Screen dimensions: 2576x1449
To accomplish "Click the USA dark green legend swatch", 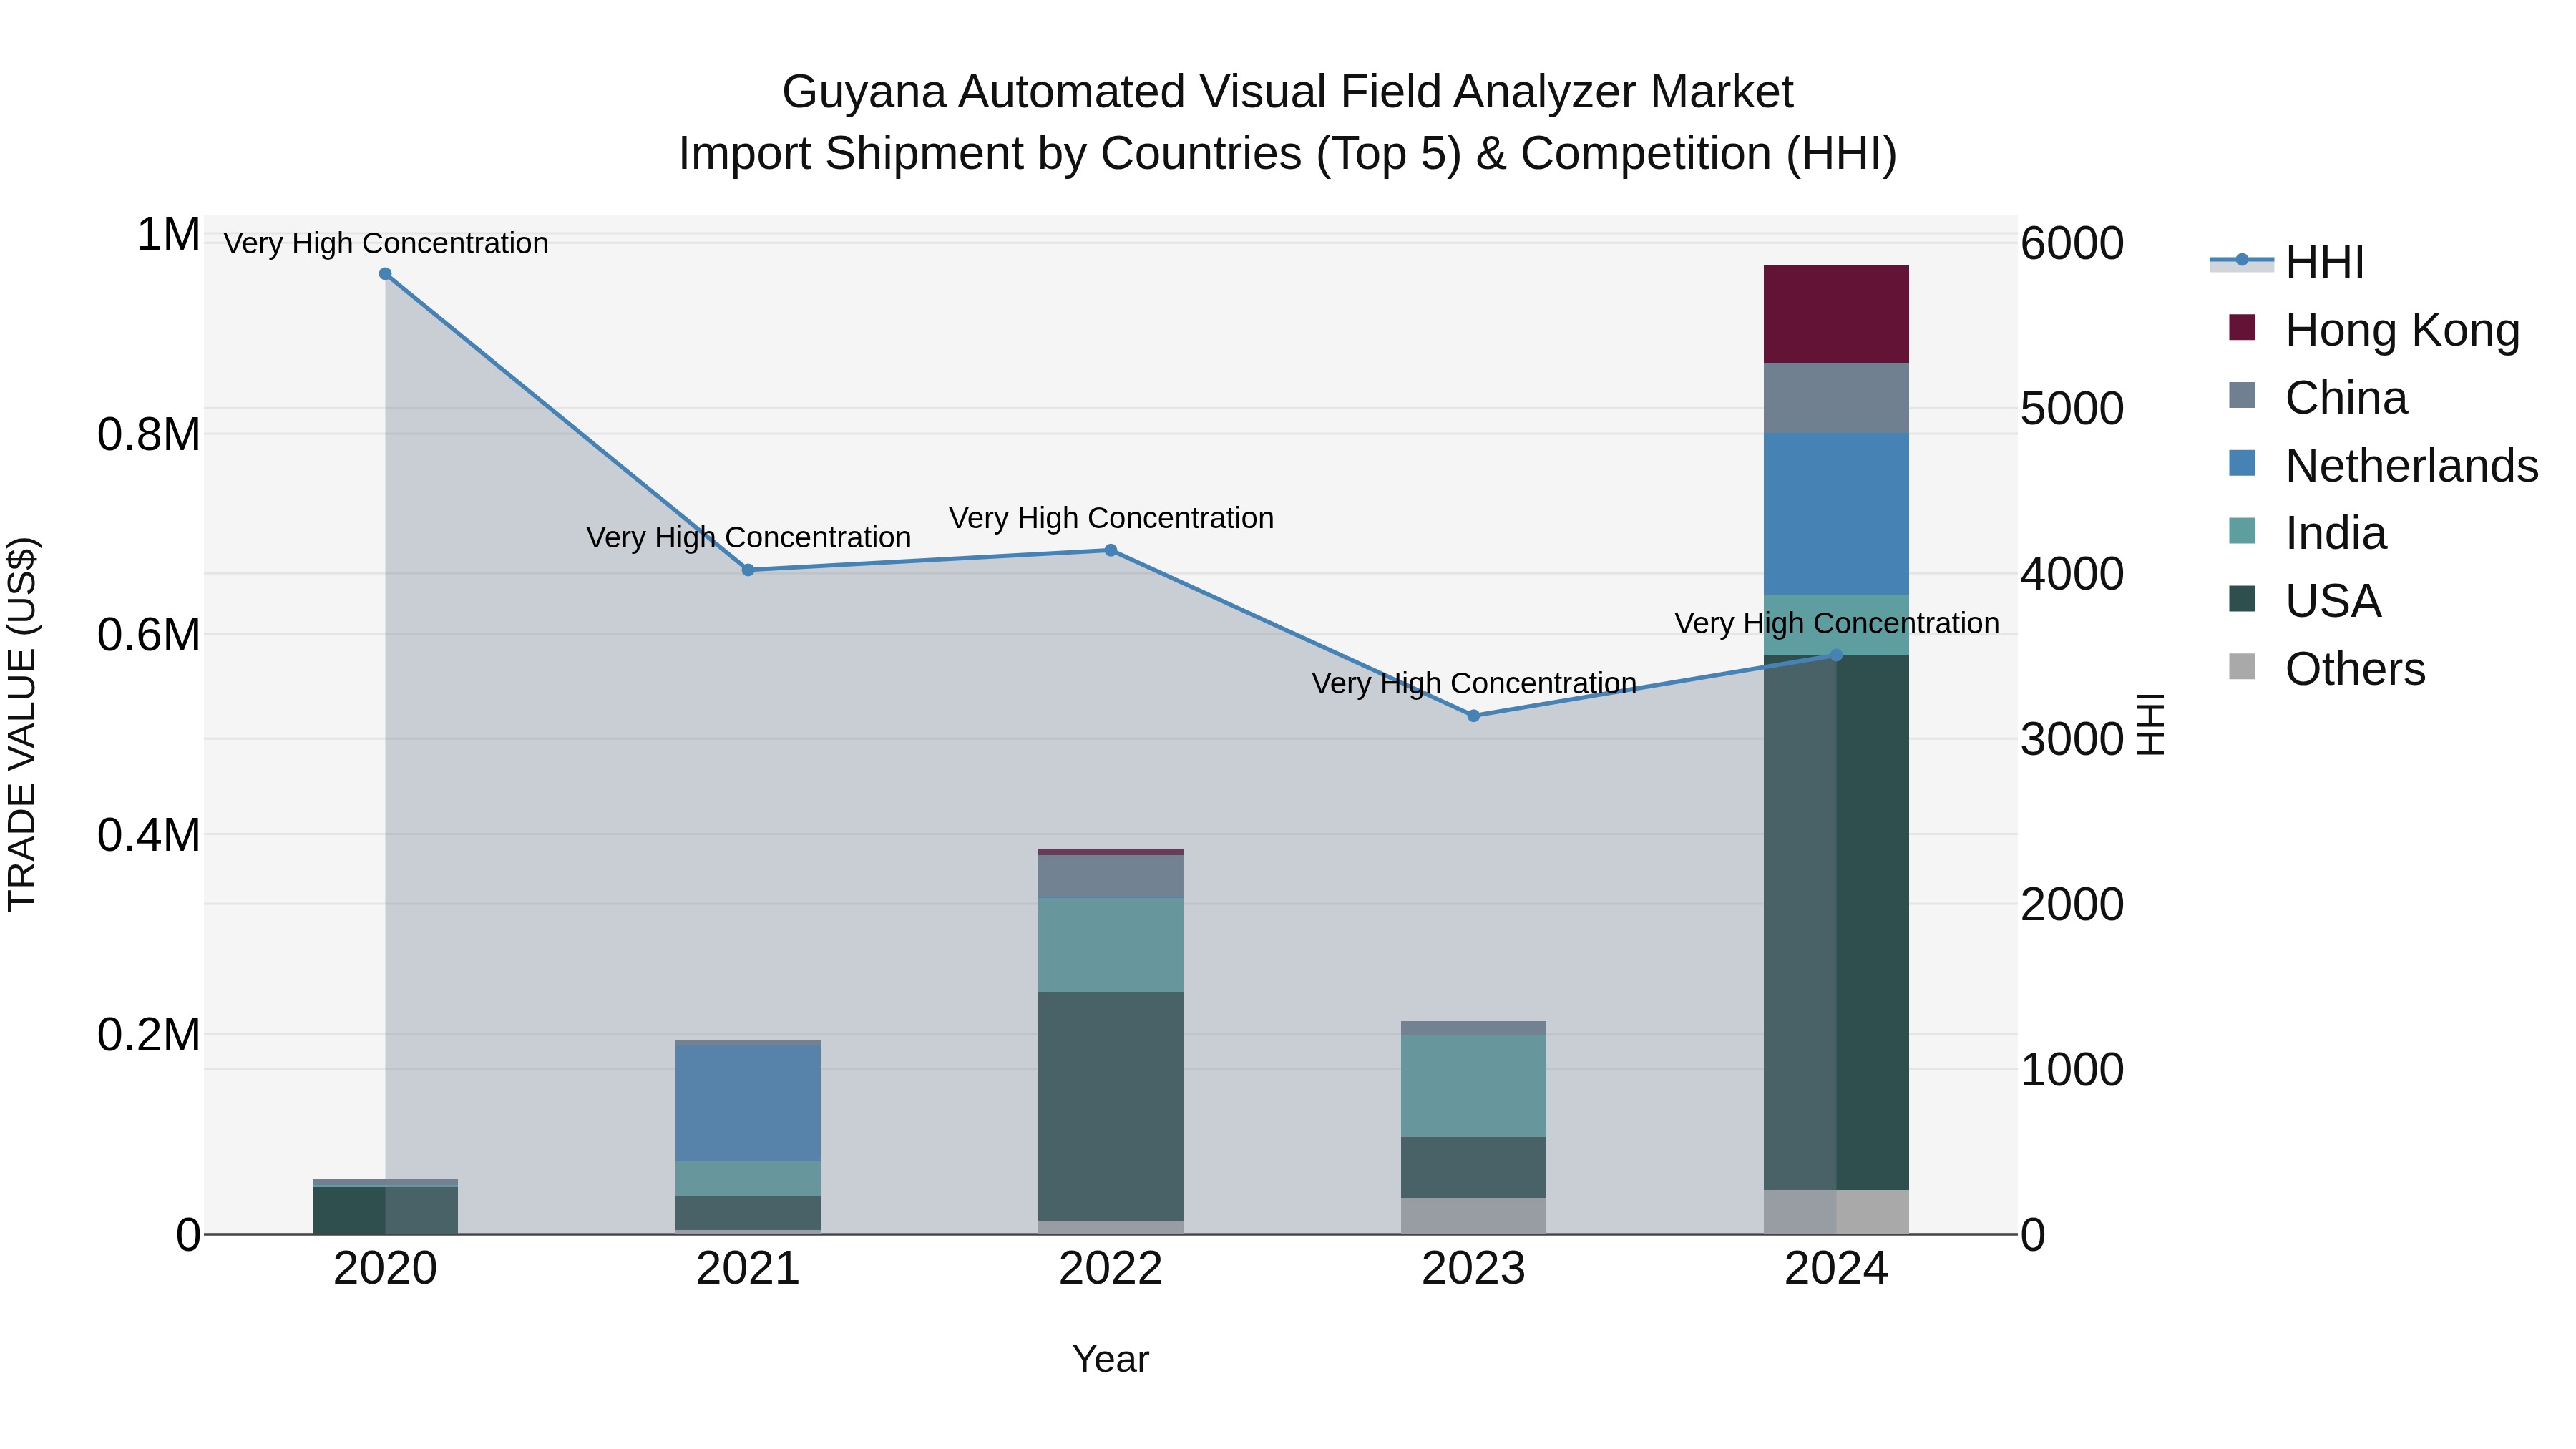I will (2242, 598).
